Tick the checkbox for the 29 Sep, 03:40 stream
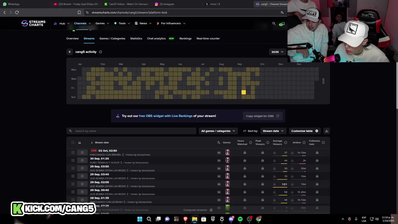The image size is (398, 224). click(73, 176)
